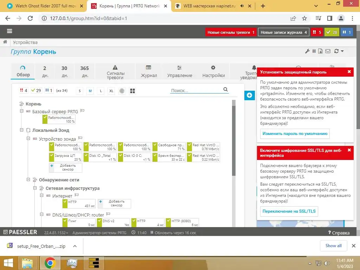Open Disk IO _Total sensor

(x=100, y=157)
